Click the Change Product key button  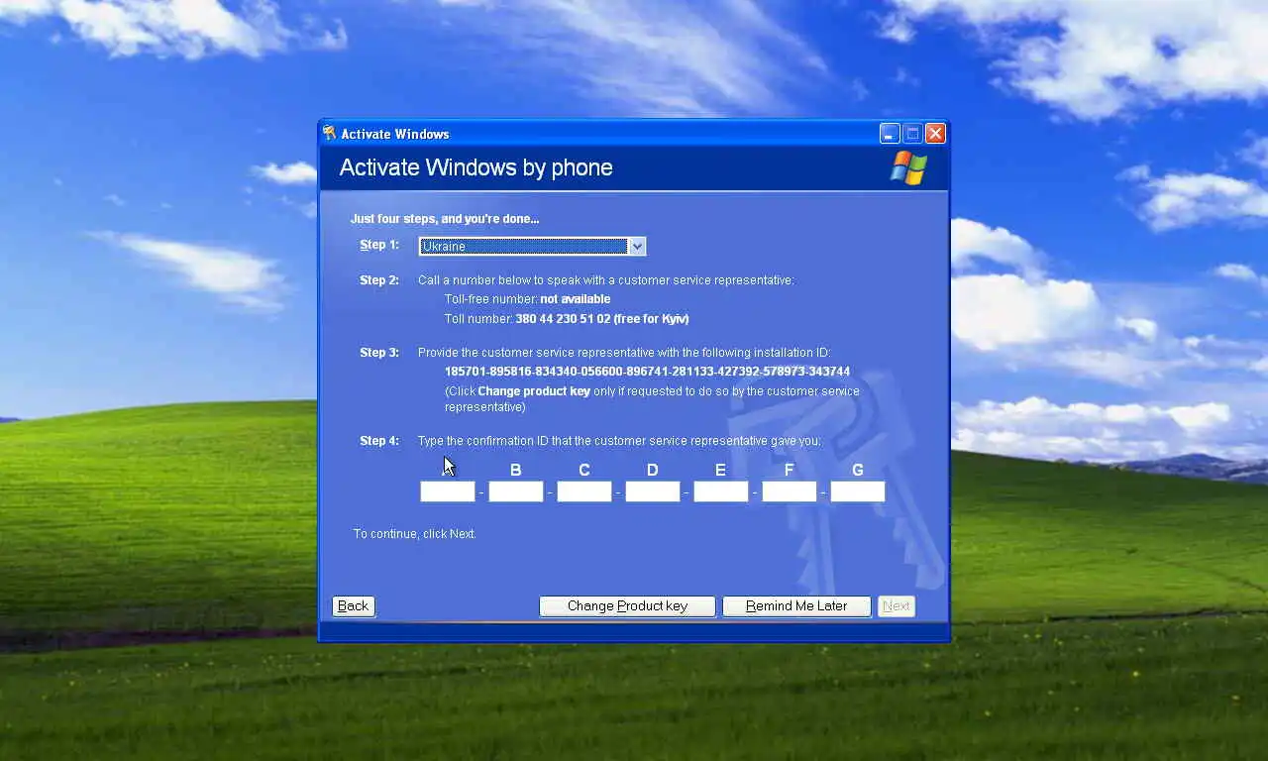pyautogui.click(x=627, y=605)
